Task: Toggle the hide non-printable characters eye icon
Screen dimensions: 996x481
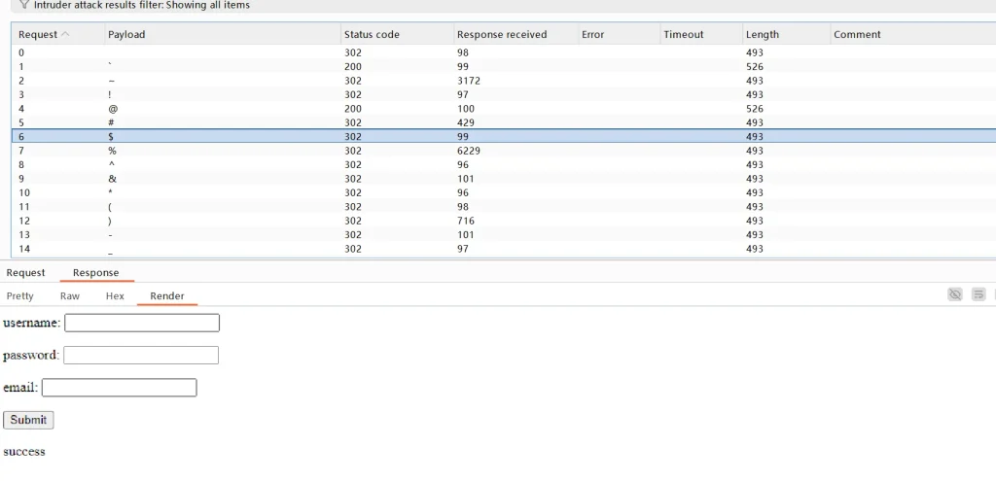Action: click(955, 294)
